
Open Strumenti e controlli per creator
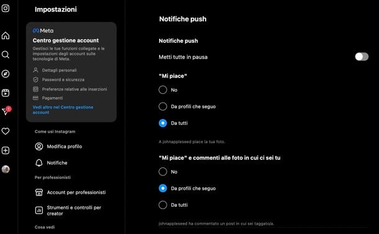pyautogui.click(x=68, y=210)
